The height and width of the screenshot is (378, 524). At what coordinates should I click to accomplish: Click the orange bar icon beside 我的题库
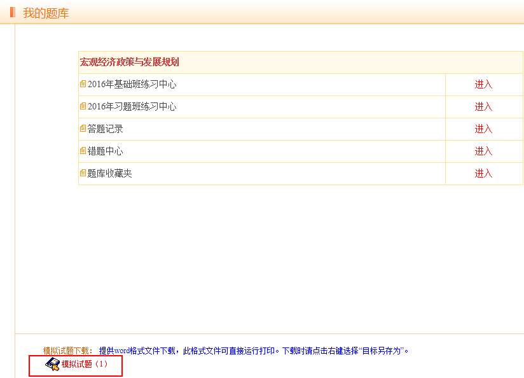12,12
